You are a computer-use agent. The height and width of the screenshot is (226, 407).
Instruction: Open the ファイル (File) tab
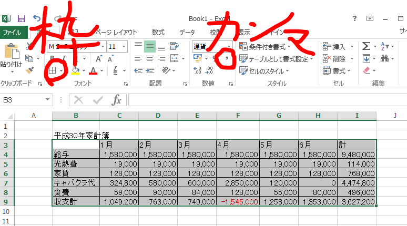14,32
